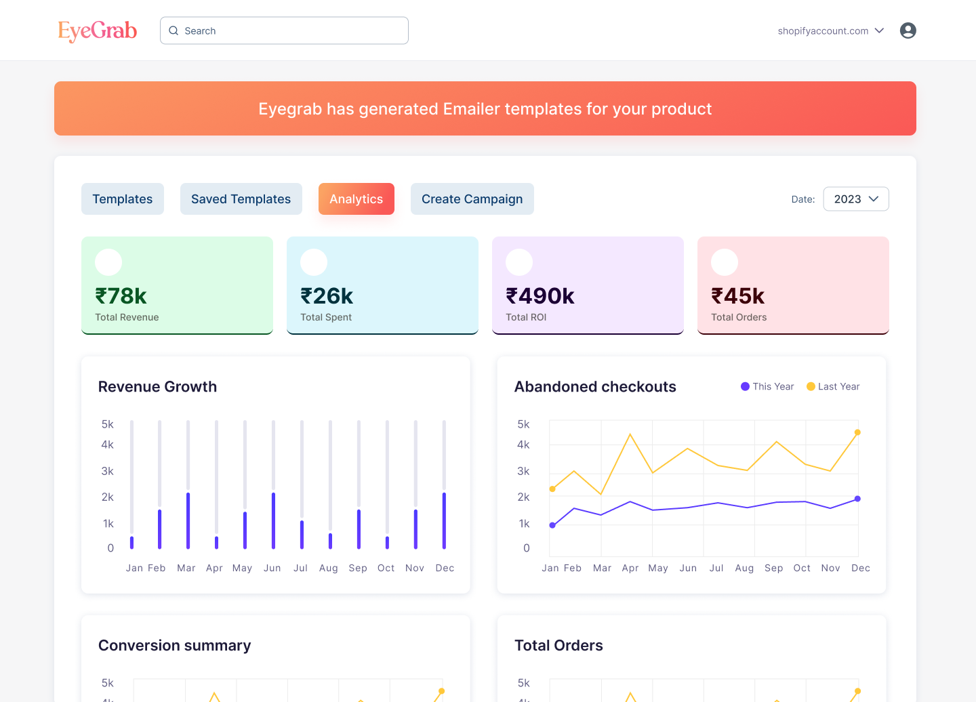This screenshot has height=702, width=976.
Task: Click the Revenue Growth heading
Action: (157, 387)
